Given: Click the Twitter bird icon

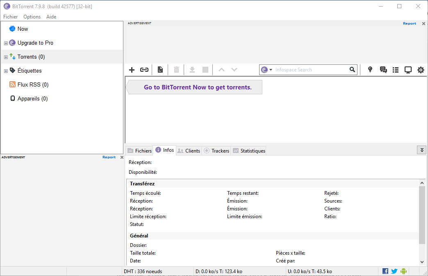Looking at the screenshot, I should pyautogui.click(x=394, y=271).
